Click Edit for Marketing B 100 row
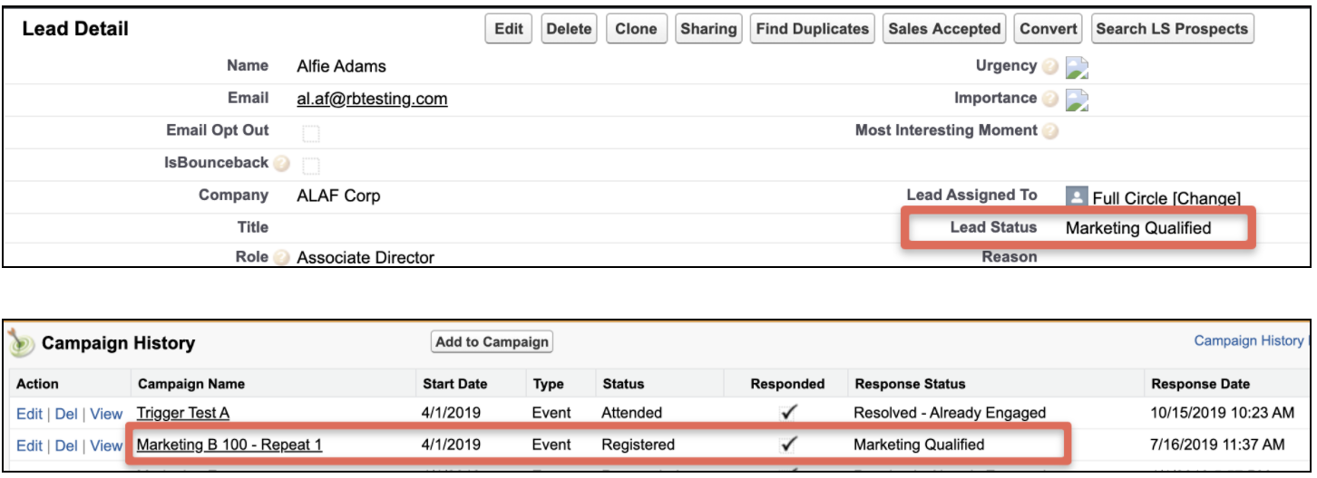1317x478 pixels. (29, 445)
